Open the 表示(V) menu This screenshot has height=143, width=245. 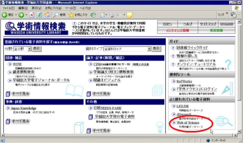(x=36, y=8)
